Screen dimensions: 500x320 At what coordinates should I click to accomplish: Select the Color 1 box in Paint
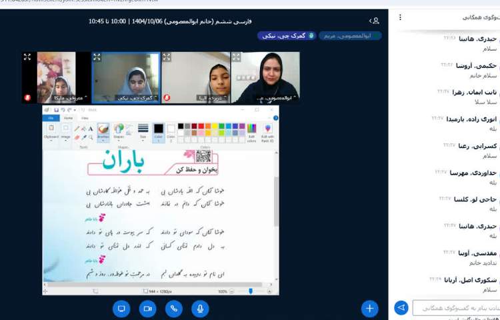(x=159, y=133)
